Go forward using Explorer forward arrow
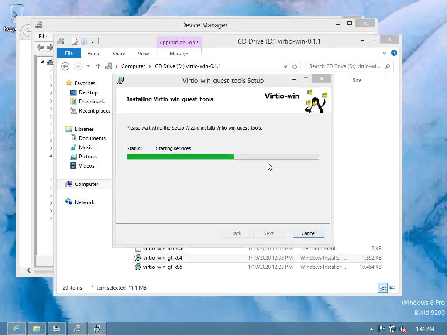The image size is (447, 335). click(x=78, y=66)
